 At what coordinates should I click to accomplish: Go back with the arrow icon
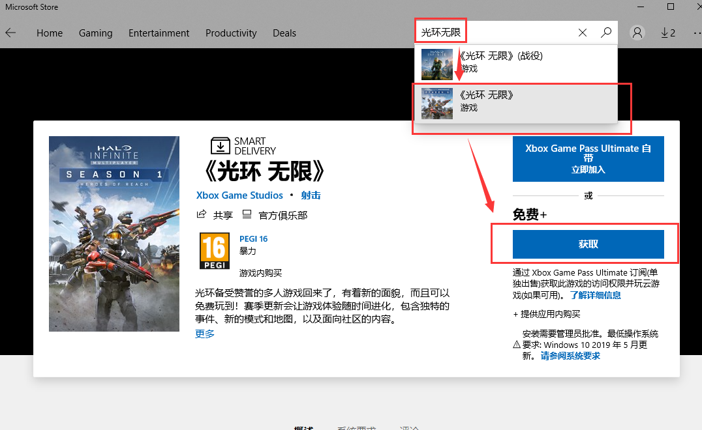pos(10,33)
